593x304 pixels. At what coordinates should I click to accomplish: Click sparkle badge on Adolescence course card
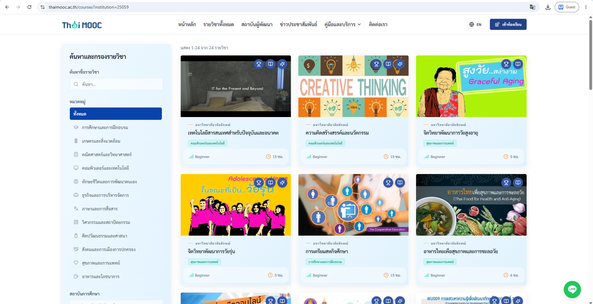[x=282, y=183]
